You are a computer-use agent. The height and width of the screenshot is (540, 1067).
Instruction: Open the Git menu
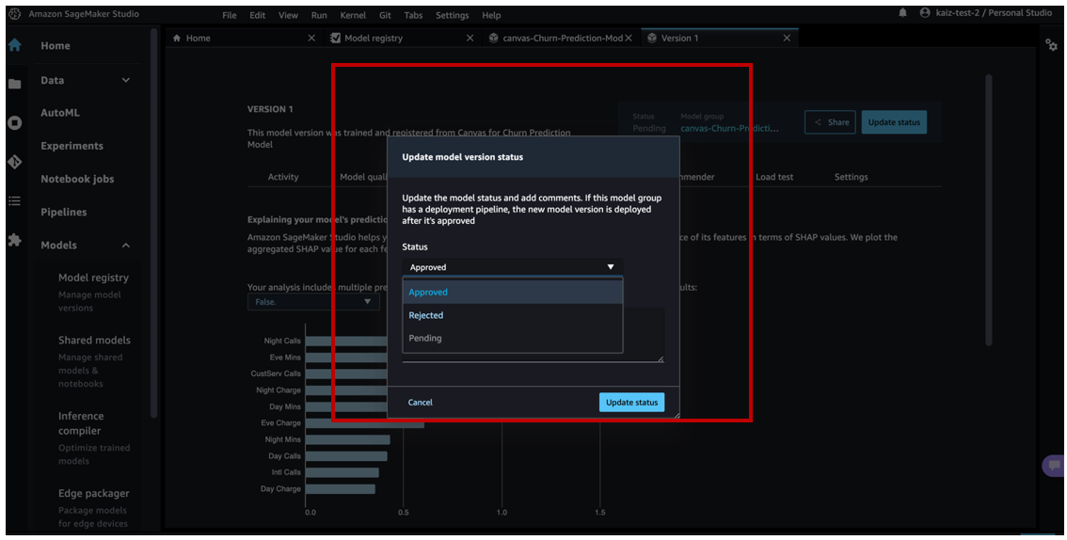pos(385,15)
